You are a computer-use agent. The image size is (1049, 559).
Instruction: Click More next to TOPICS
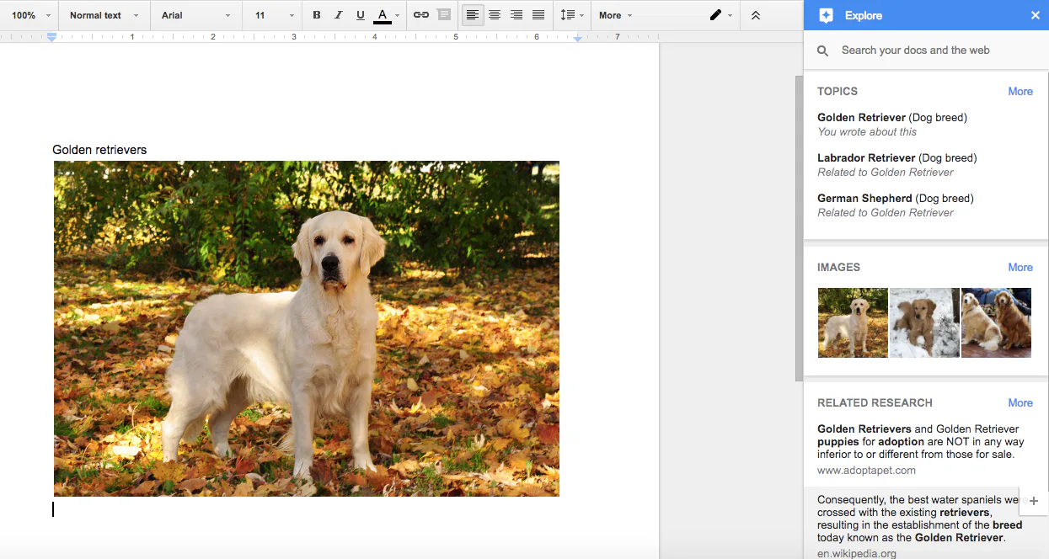tap(1020, 91)
